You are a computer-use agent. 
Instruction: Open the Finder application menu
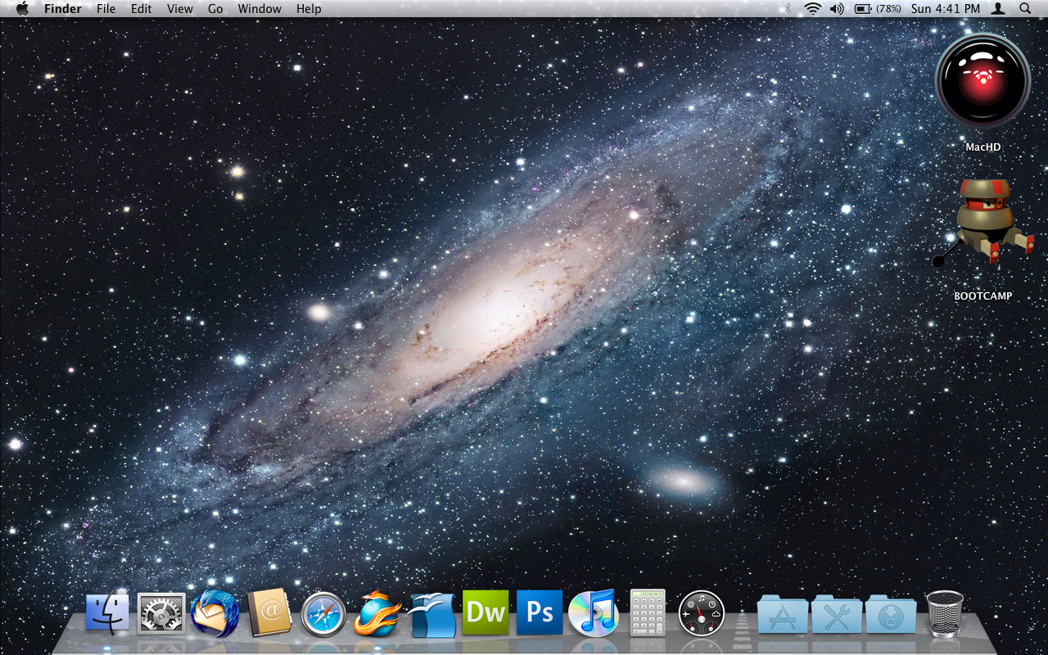63,9
